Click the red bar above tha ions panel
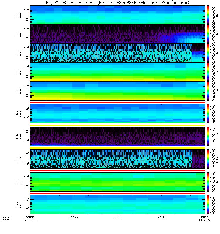 click(118, 102)
